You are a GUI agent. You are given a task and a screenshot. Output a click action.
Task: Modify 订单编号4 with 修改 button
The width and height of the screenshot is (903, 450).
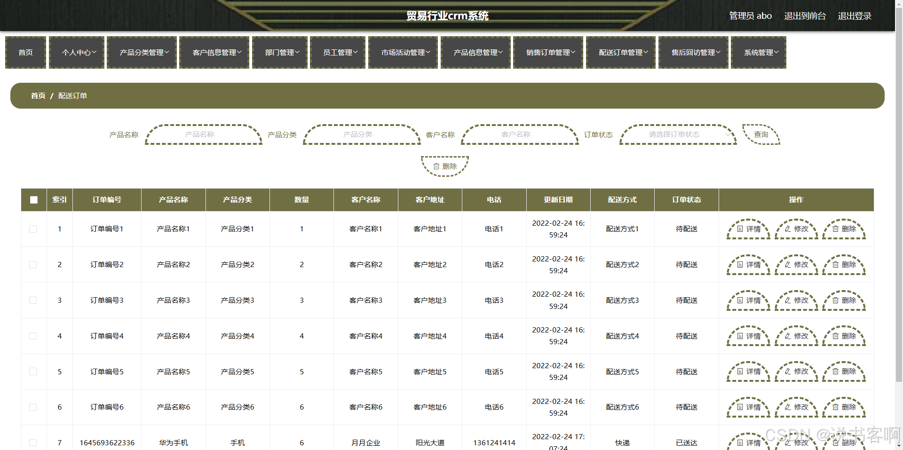click(796, 336)
